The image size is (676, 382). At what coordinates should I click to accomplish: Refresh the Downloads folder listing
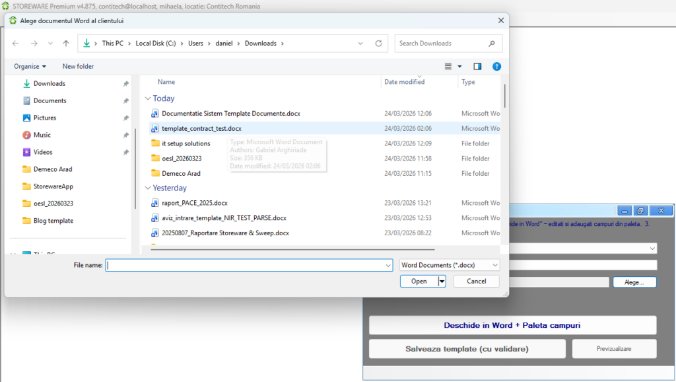coord(378,43)
